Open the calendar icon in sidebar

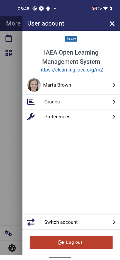9,38
